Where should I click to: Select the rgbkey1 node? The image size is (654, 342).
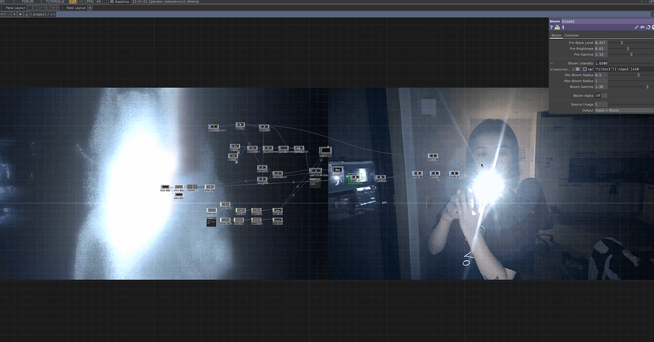pyautogui.click(x=380, y=177)
